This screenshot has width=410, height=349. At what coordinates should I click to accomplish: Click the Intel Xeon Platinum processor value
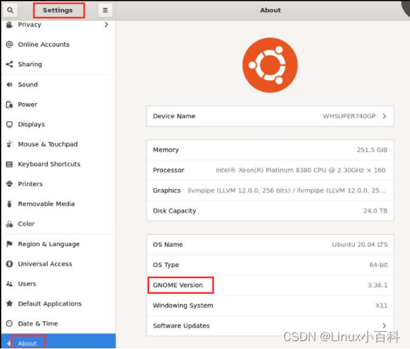[x=300, y=170]
